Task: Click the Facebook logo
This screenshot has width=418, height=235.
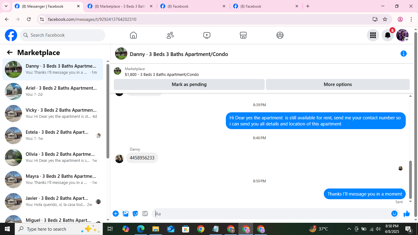Action: pos(11,35)
